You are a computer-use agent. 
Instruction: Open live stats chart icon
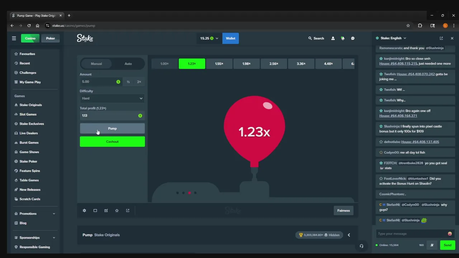[106, 211]
